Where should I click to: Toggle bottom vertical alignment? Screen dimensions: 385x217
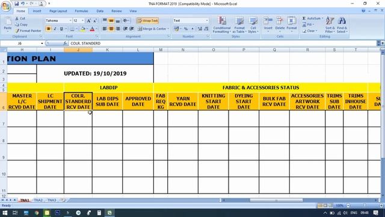[118, 20]
